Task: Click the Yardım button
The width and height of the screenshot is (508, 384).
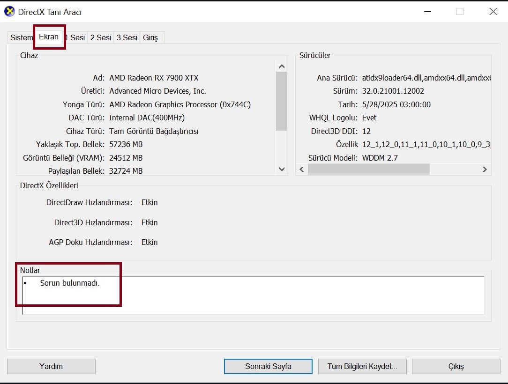Action: (51, 366)
